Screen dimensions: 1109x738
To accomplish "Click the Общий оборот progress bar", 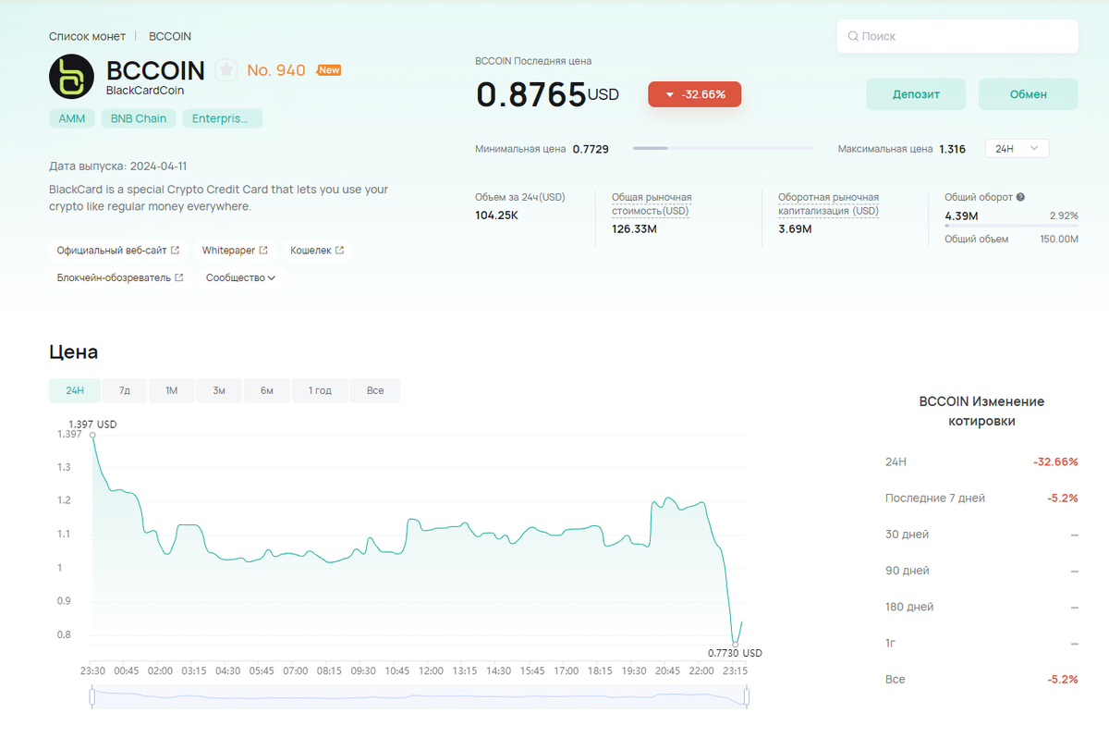I will 1011,226.
